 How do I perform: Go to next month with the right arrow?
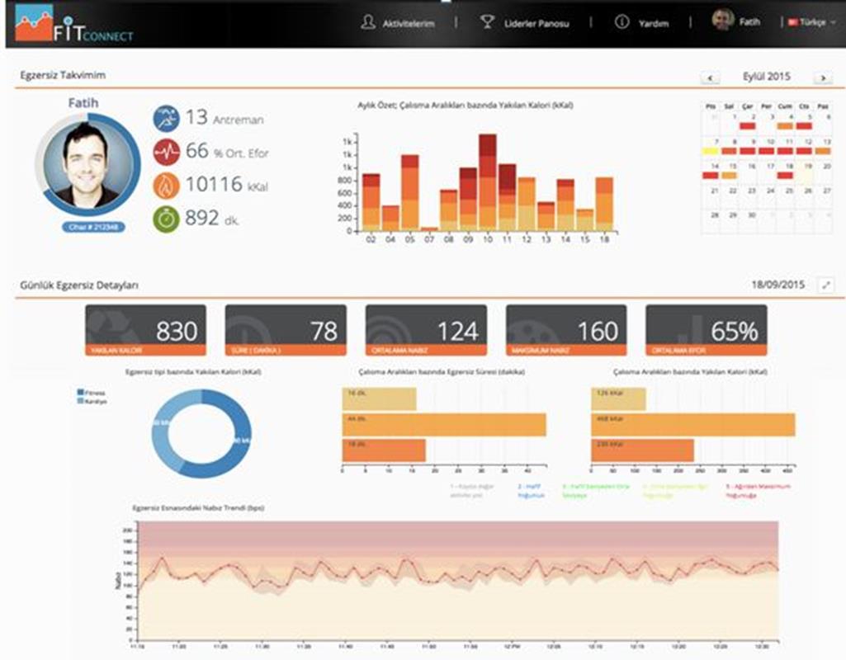(x=823, y=78)
